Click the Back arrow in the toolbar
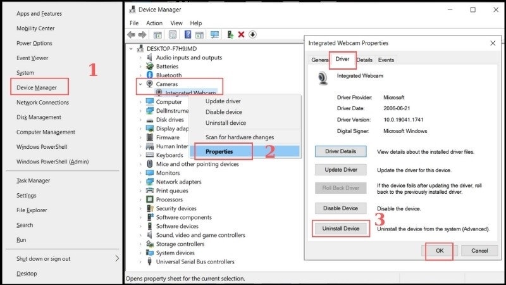This screenshot has width=506, height=285. pos(132,35)
